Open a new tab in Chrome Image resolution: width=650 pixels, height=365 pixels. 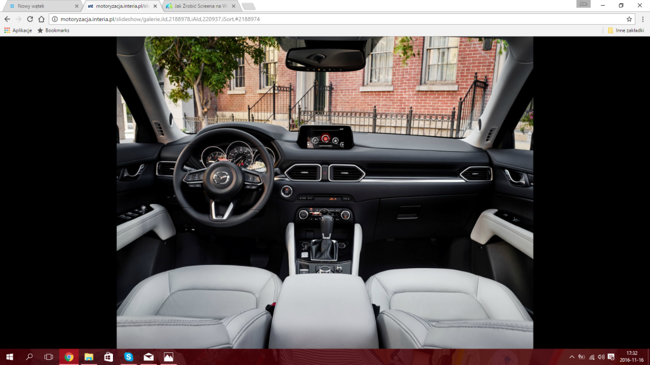[248, 6]
